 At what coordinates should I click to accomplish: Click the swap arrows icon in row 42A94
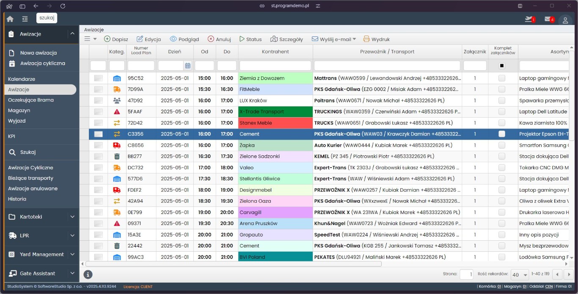click(x=117, y=201)
